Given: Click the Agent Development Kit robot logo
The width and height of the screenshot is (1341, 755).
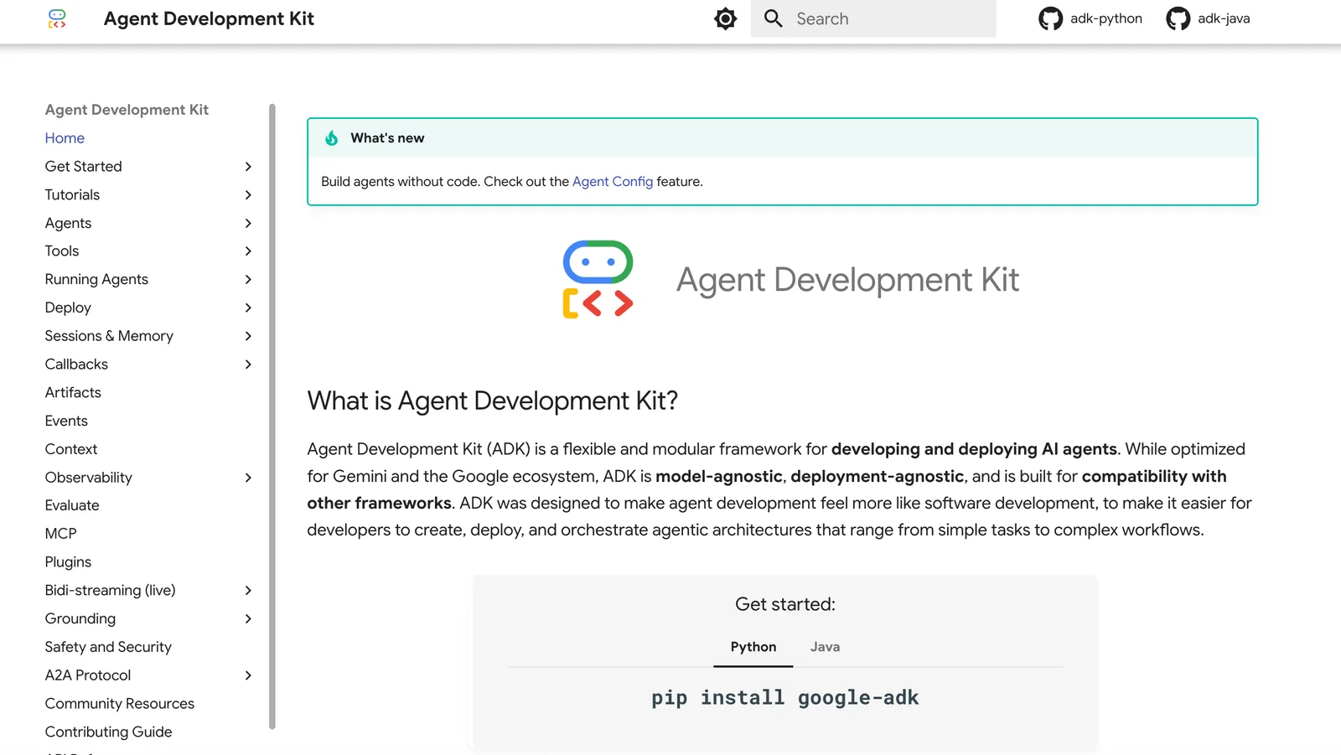Looking at the screenshot, I should [597, 279].
